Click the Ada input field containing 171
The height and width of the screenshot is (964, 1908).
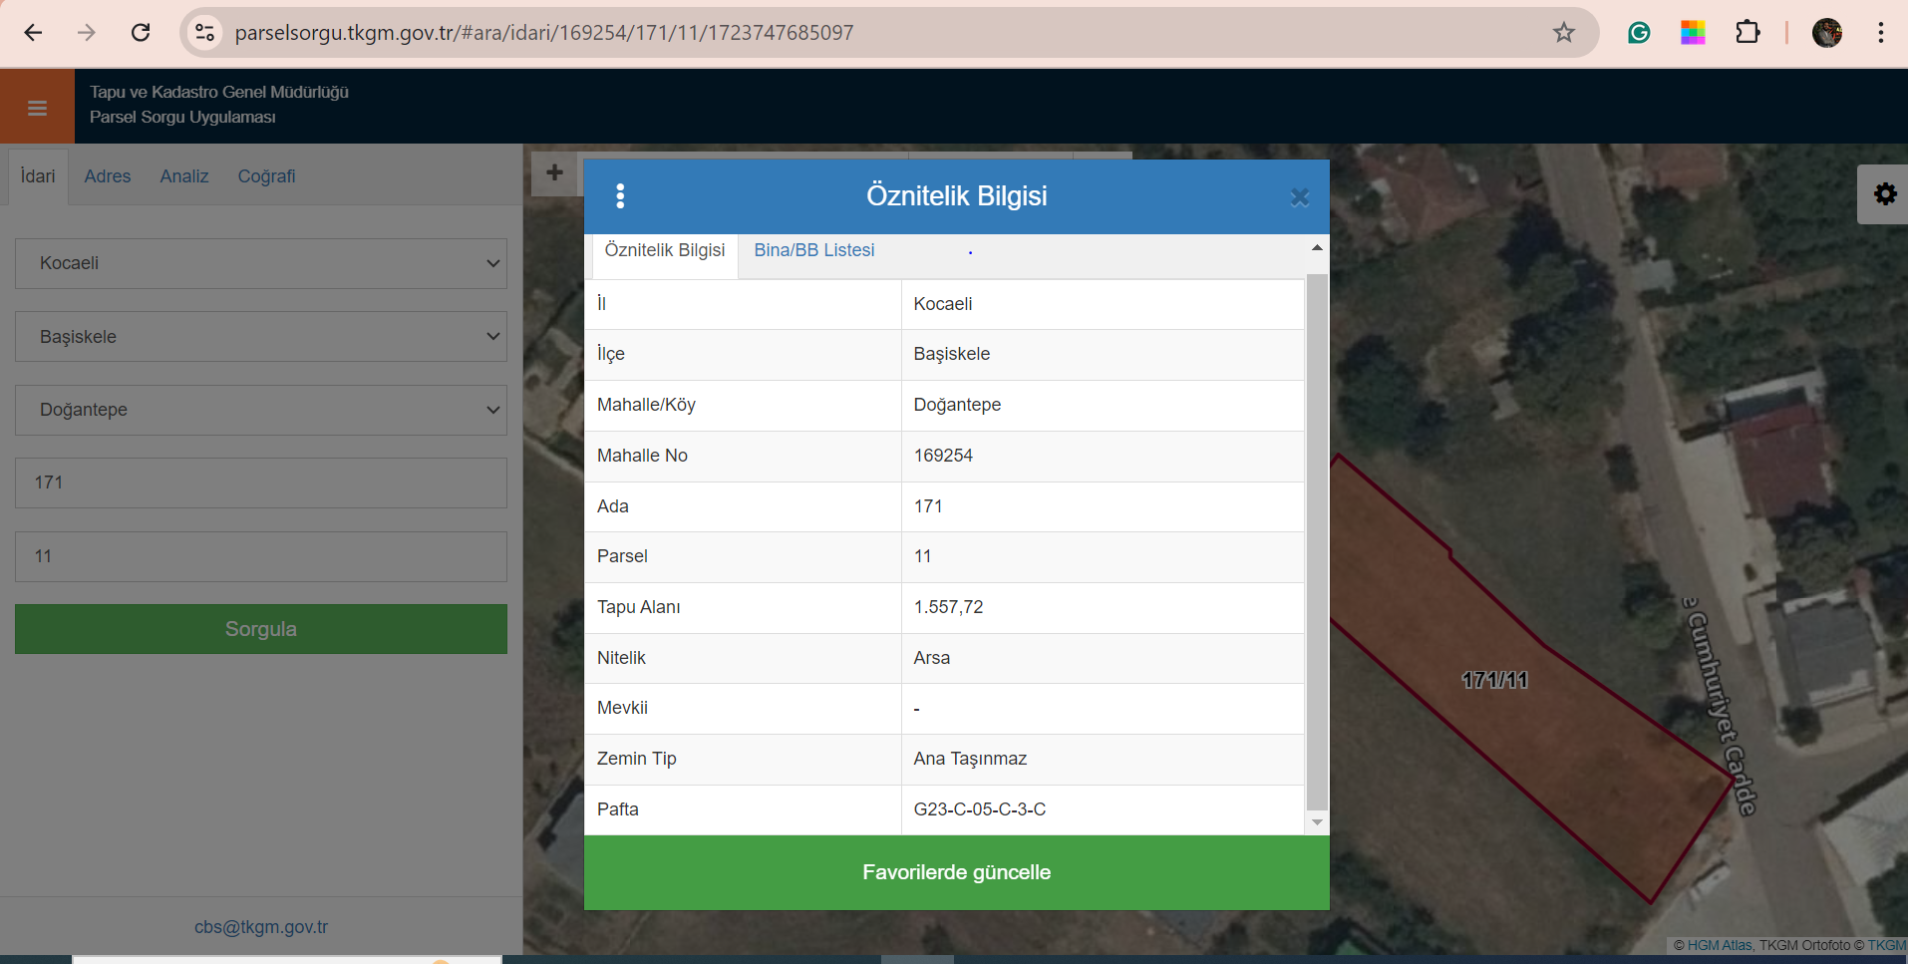(261, 482)
